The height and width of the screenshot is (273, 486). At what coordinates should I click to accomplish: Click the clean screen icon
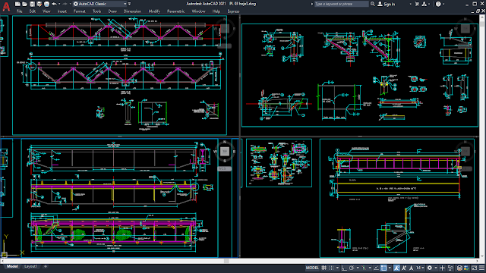click(x=474, y=268)
